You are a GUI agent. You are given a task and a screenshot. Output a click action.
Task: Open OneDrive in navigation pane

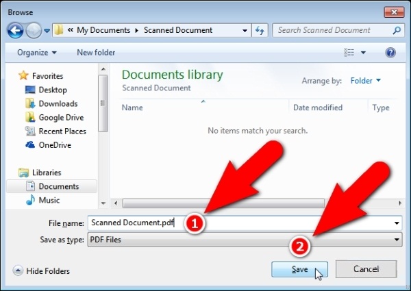click(55, 144)
